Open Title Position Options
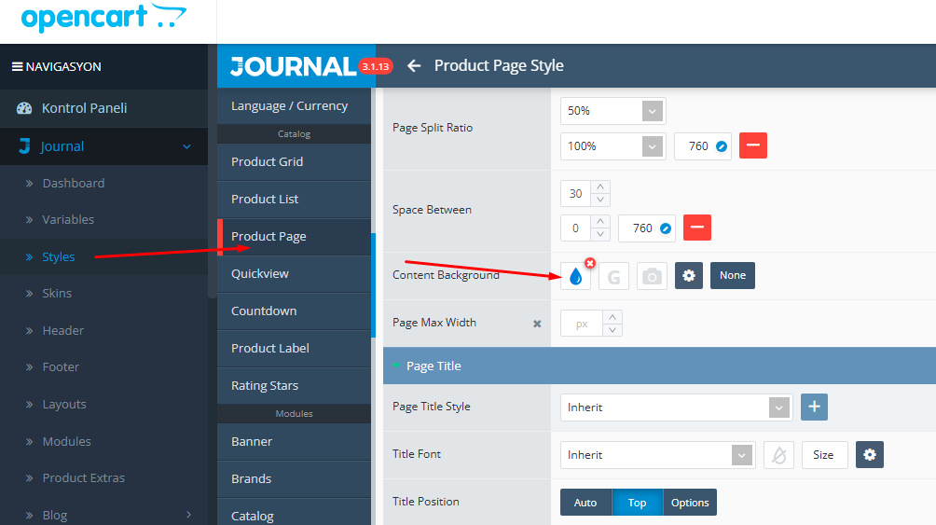Screen dimensions: 936x525 (x=690, y=503)
